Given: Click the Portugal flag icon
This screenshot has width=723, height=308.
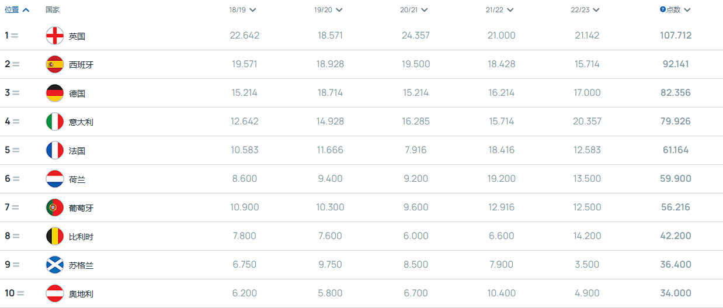Looking at the screenshot, I should 55,207.
